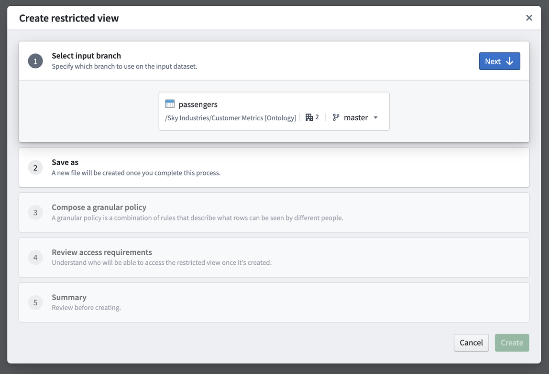Screen dimensions: 549x374
Task: Click the Create button
Action: [512, 343]
